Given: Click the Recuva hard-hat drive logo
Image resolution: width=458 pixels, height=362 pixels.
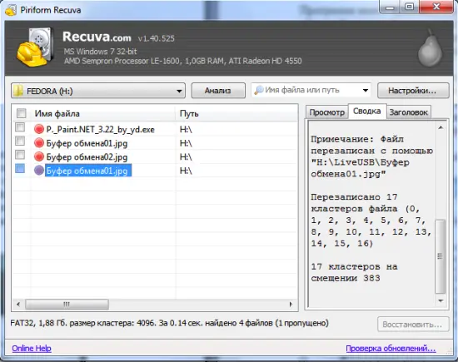Looking at the screenshot, I should click(36, 47).
